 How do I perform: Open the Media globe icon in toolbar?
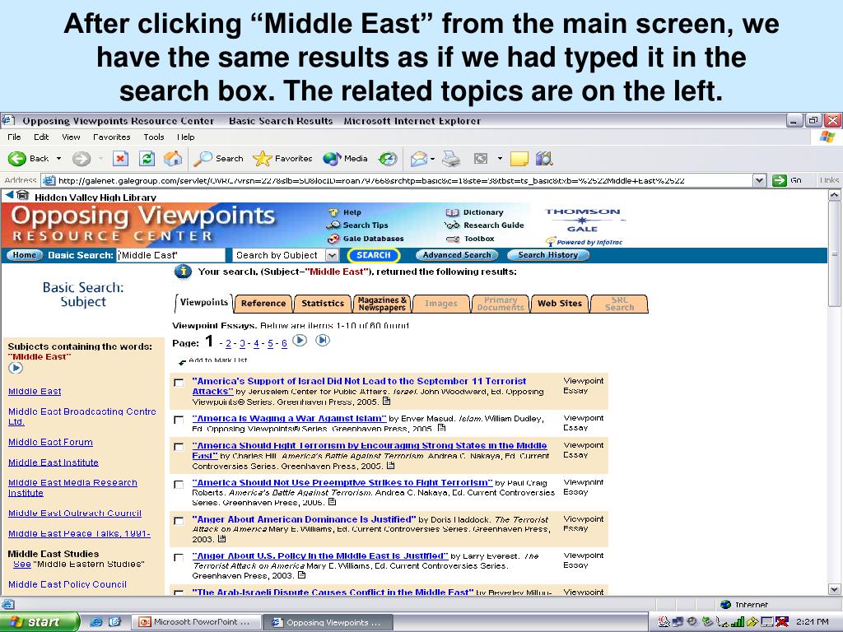332,159
